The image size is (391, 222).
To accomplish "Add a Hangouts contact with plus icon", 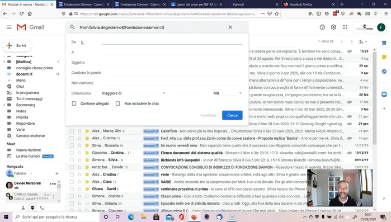I will [x=57, y=173].
